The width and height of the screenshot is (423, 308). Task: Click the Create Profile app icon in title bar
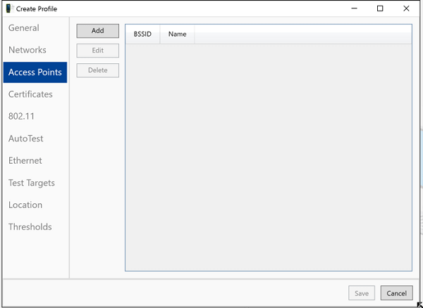click(x=9, y=8)
